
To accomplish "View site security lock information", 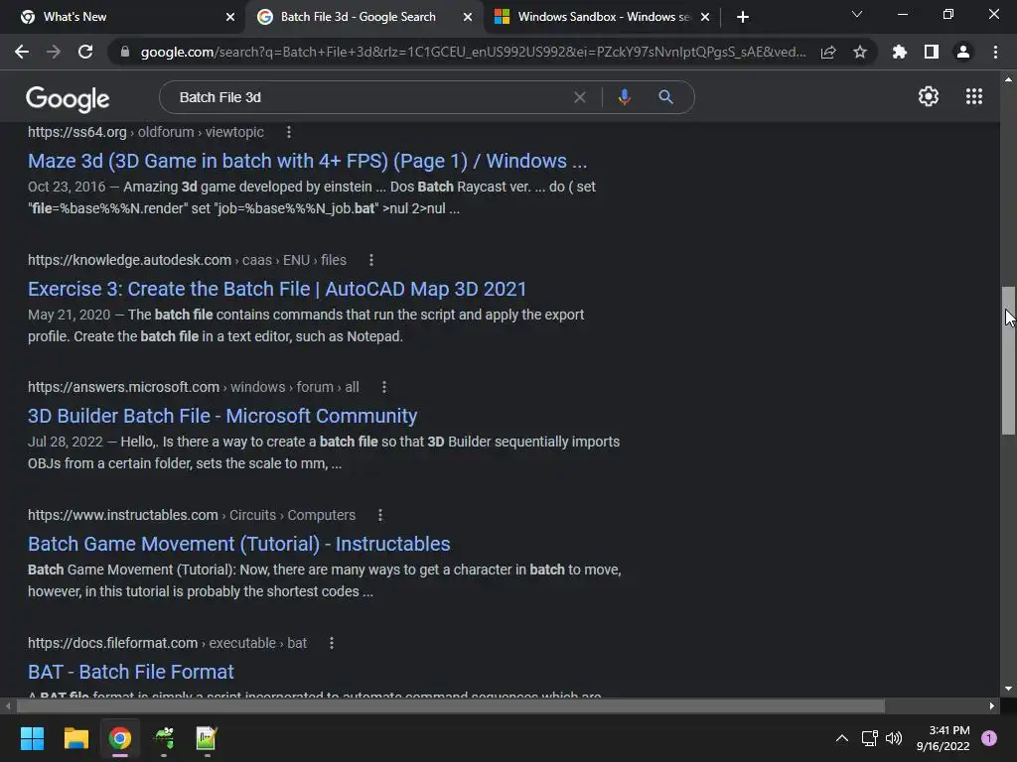I will (x=125, y=52).
